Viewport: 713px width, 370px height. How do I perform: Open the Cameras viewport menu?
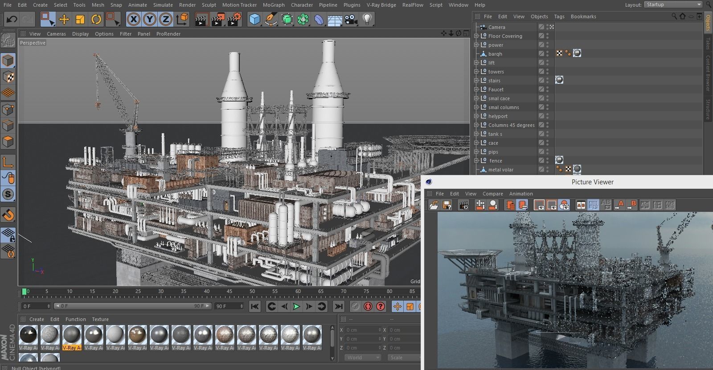point(56,34)
